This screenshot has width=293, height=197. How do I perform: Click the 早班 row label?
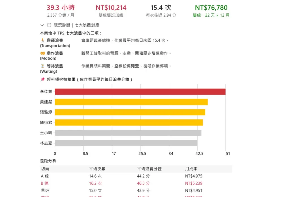pyautogui.click(x=45, y=191)
